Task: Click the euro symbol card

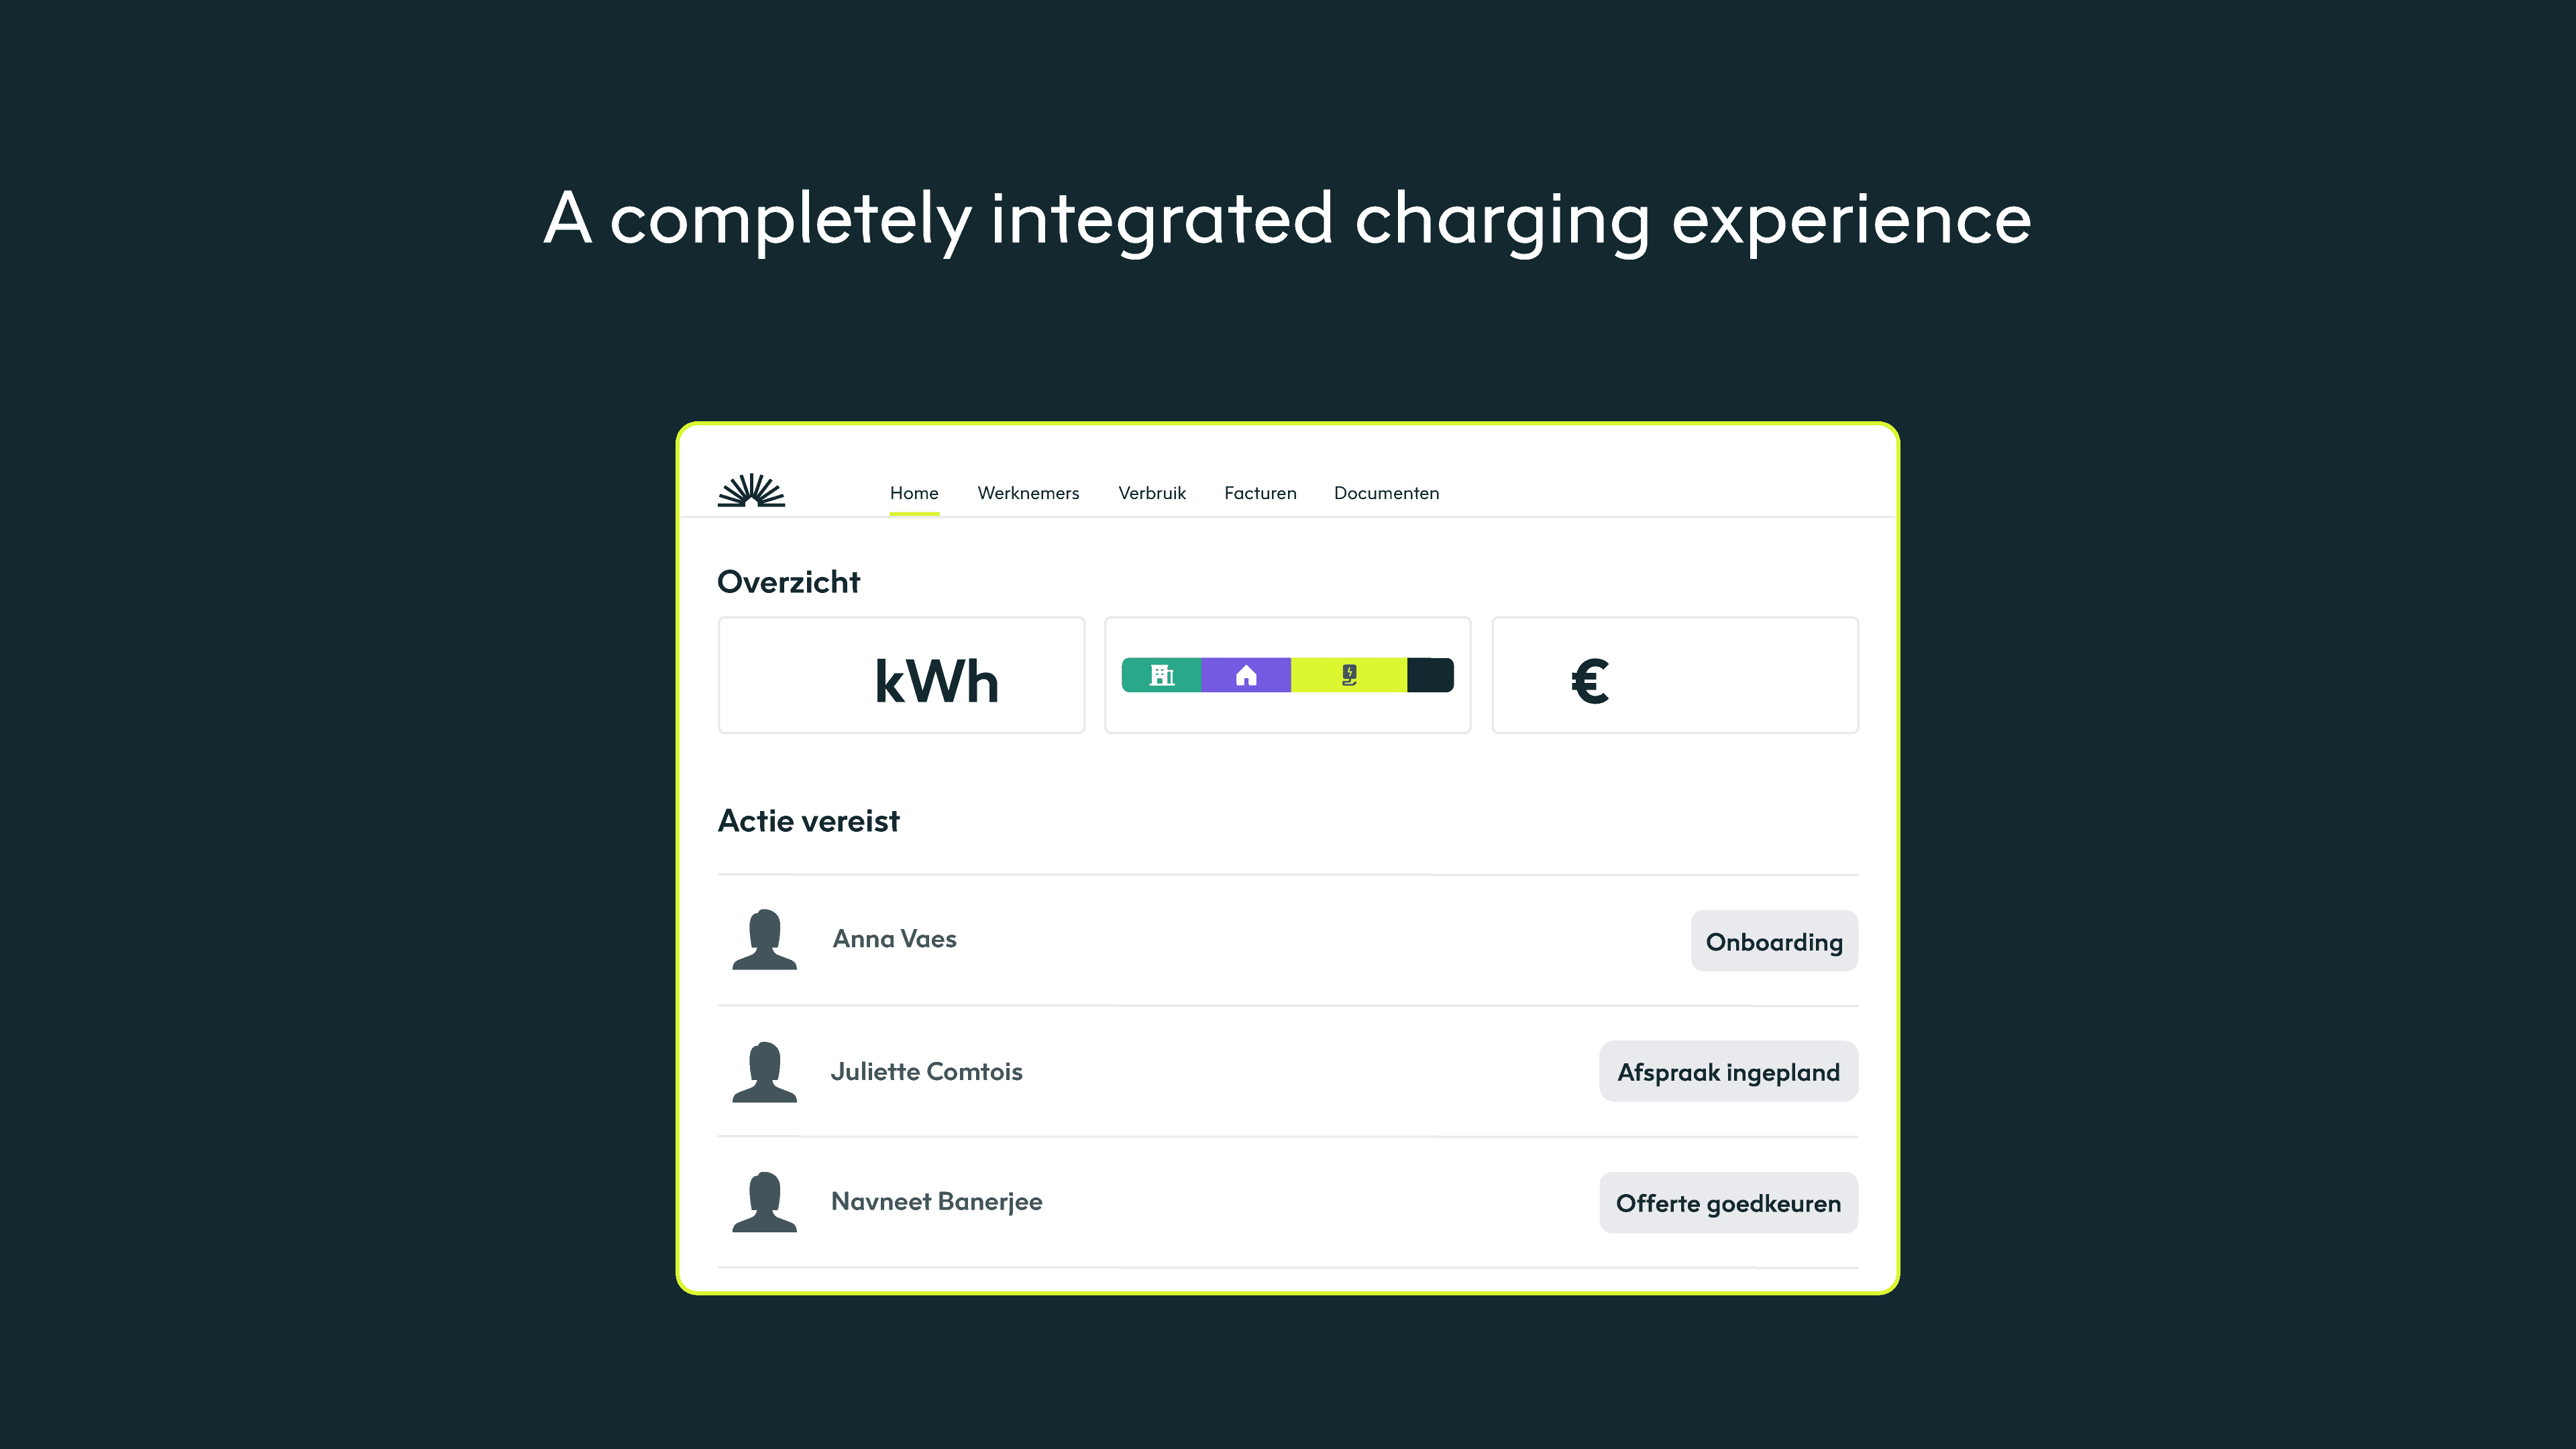Action: tap(1674, 676)
